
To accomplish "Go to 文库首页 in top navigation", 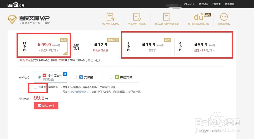I will point(216,4).
